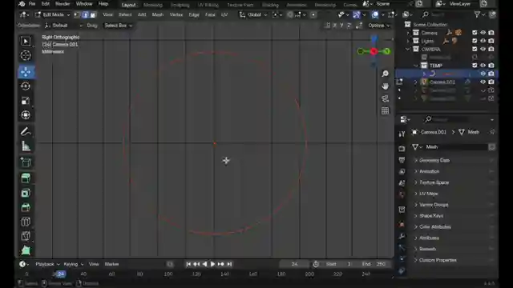
Task: Switch to the Layout workspace tab
Action: click(x=128, y=5)
